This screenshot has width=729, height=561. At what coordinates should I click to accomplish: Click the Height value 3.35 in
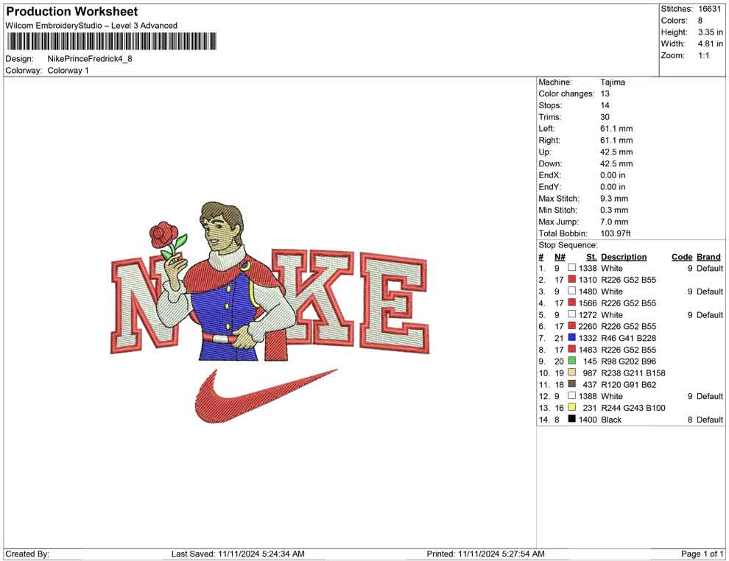711,32
